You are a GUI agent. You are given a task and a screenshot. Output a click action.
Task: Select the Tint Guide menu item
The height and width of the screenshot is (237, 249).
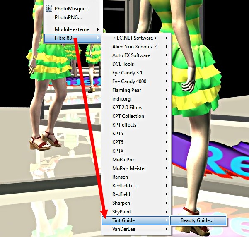pos(136,220)
